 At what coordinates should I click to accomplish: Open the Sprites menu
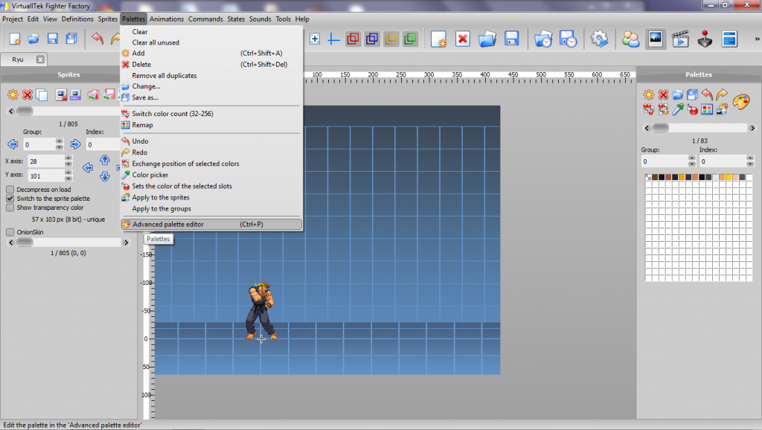point(108,19)
